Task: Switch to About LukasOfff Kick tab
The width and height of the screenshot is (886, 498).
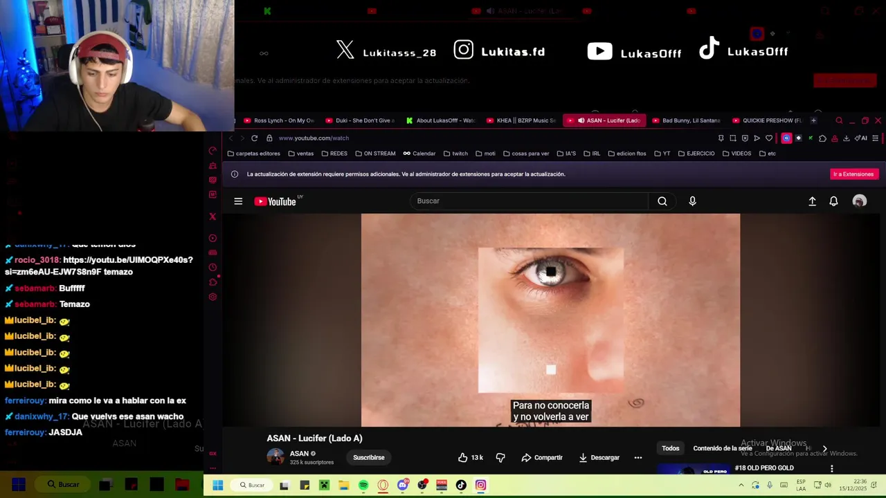Action: 442,120
